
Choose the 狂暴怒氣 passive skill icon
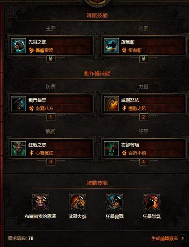coord(152,202)
